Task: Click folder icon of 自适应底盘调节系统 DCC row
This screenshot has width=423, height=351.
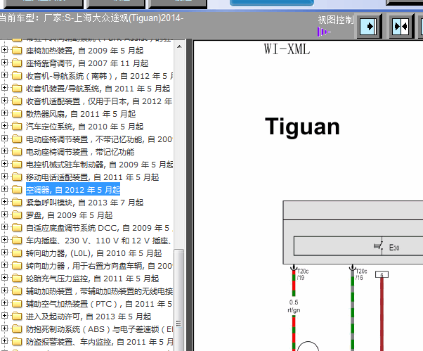Action: pos(17,228)
